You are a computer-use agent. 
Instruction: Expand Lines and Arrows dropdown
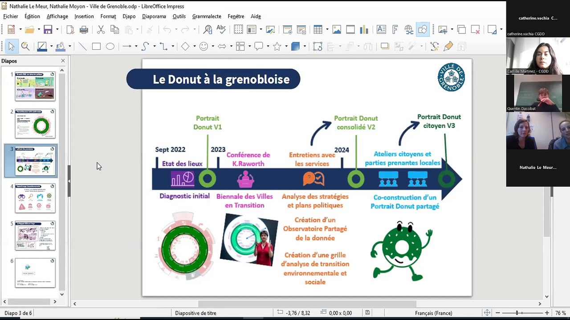point(136,46)
